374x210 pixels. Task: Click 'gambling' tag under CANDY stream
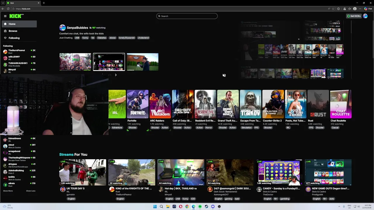[x=285, y=199]
